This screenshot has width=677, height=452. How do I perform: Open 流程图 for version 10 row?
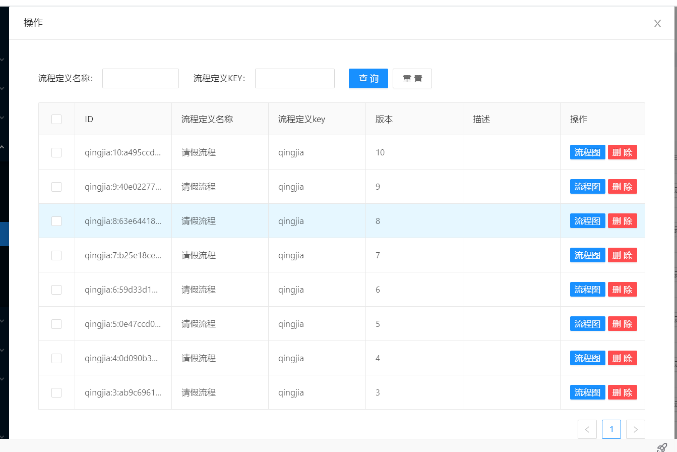click(588, 152)
